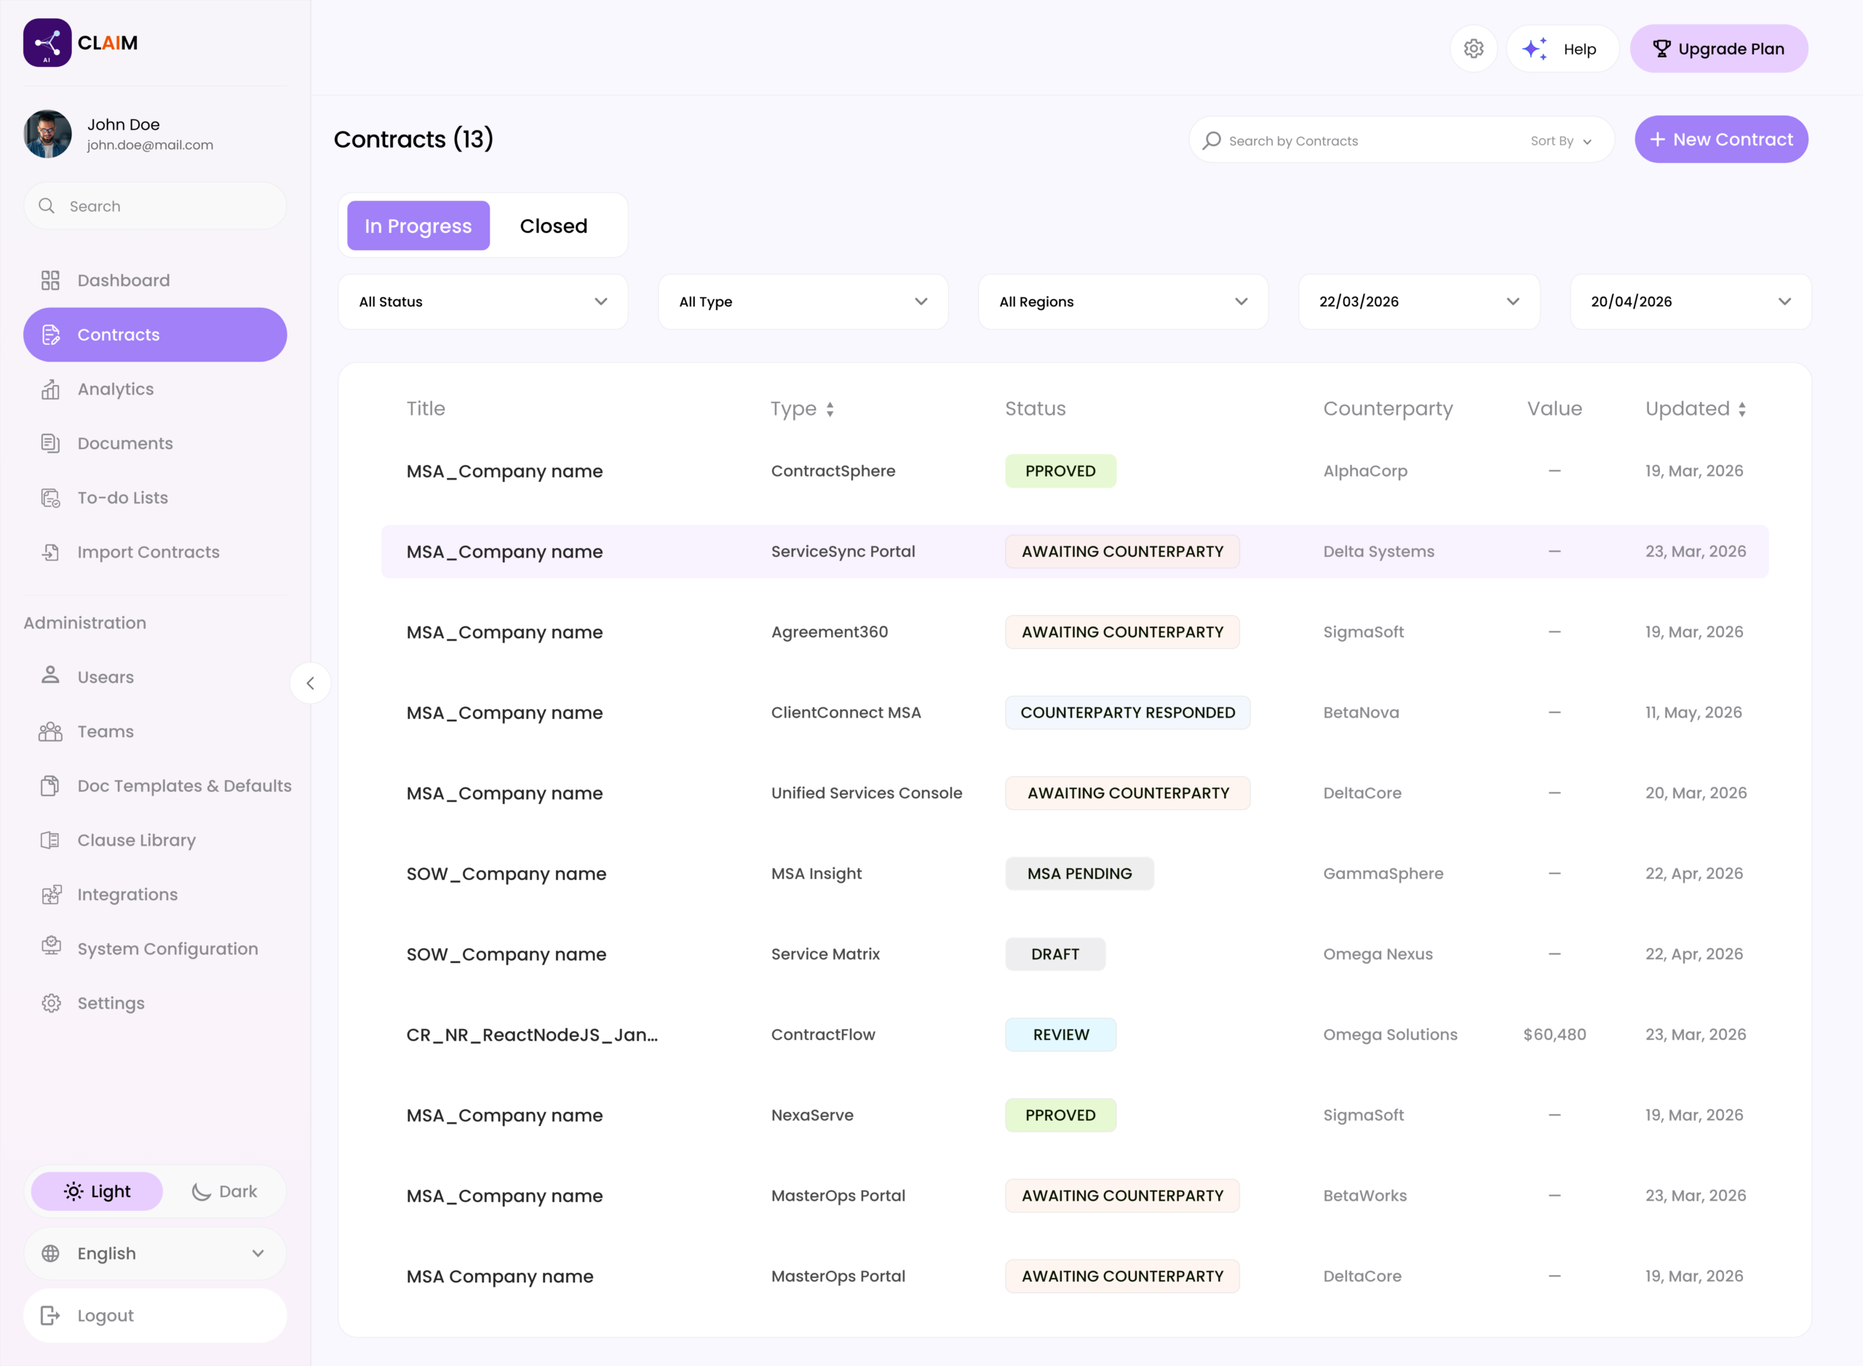Click the sidebar Settings gear icon

[x=51, y=1003]
